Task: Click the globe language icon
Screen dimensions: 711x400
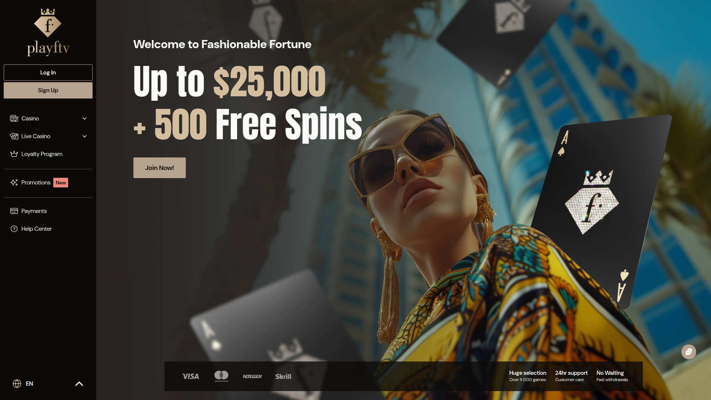Action: 17,384
